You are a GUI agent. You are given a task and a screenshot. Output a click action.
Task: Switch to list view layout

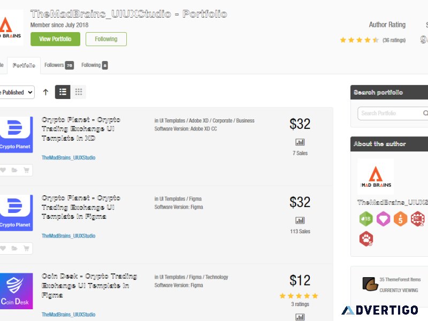click(x=63, y=92)
